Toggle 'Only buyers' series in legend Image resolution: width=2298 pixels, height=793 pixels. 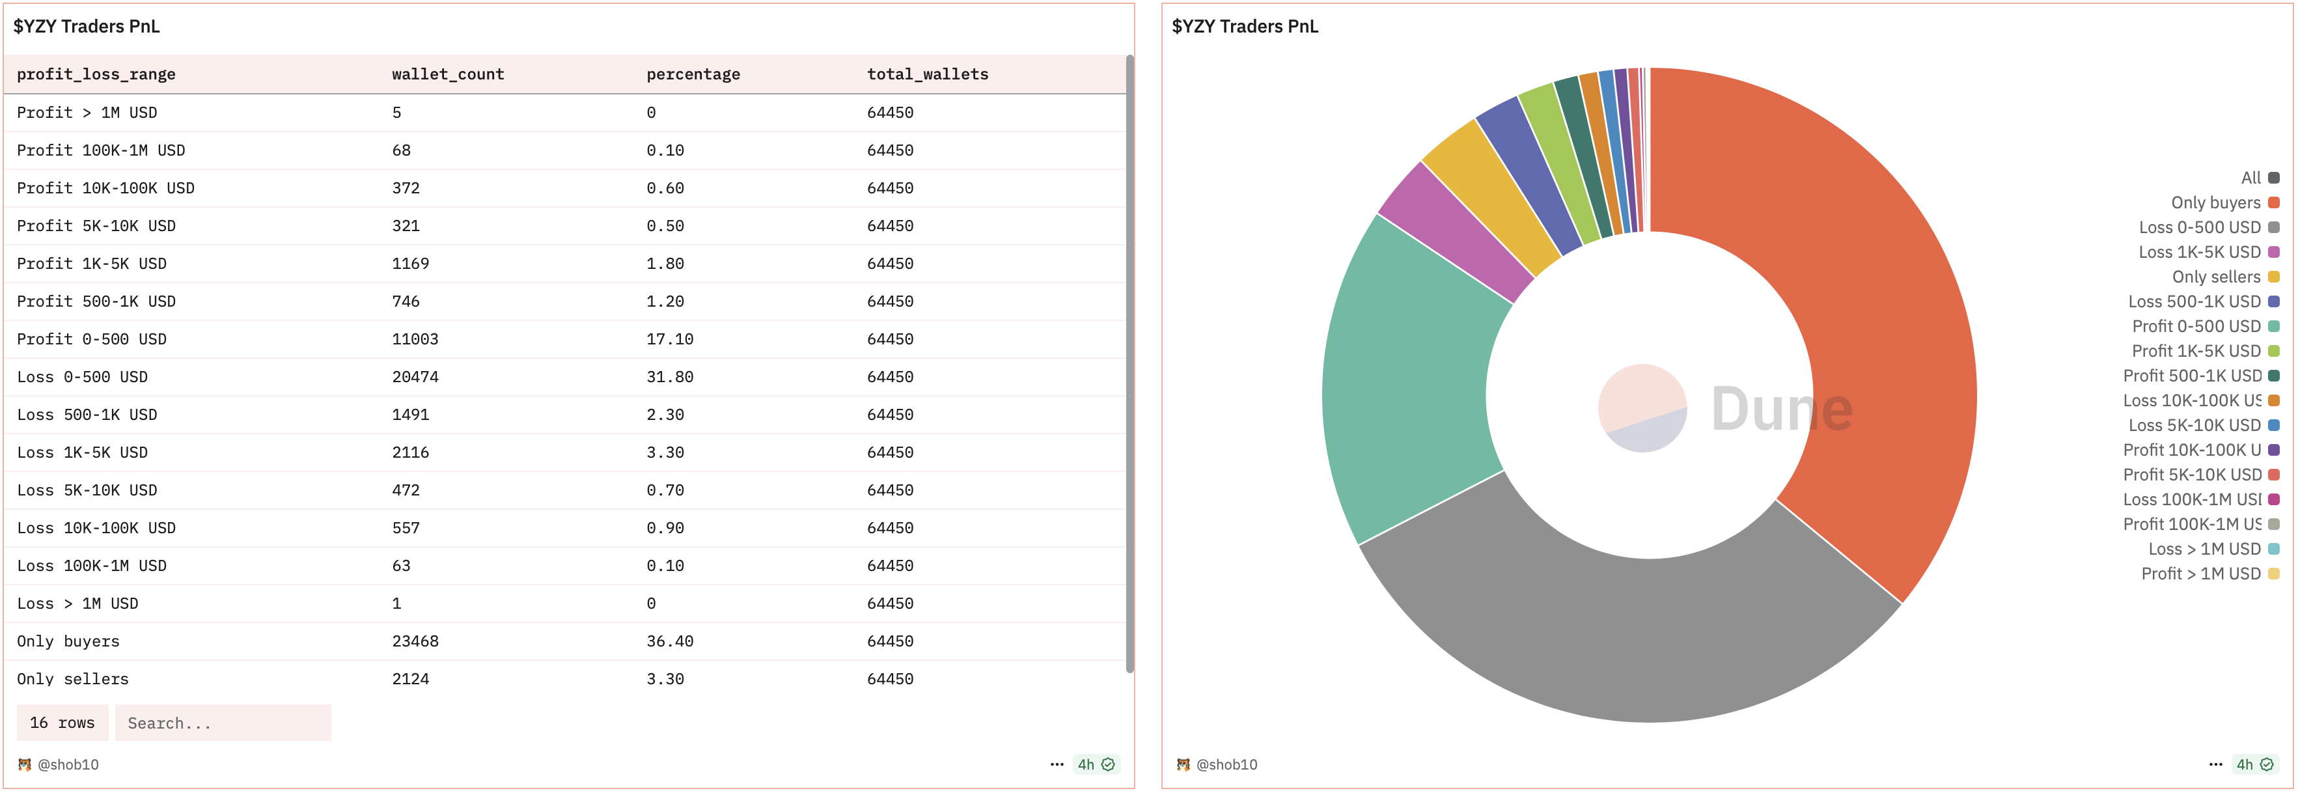(x=2215, y=202)
